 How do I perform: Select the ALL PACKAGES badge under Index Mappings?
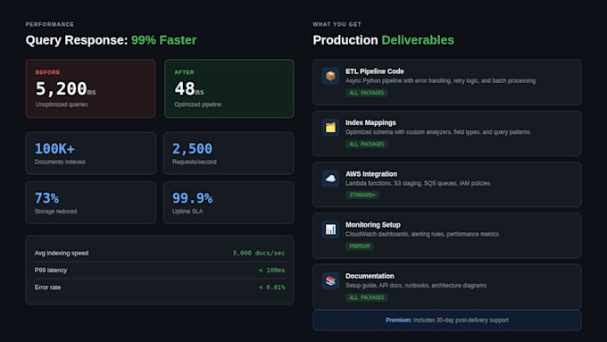pyautogui.click(x=366, y=144)
